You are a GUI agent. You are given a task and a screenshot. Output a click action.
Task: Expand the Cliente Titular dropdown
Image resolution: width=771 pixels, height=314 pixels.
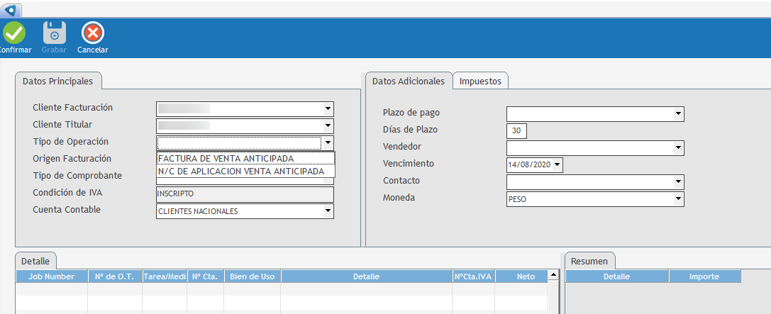pos(327,126)
